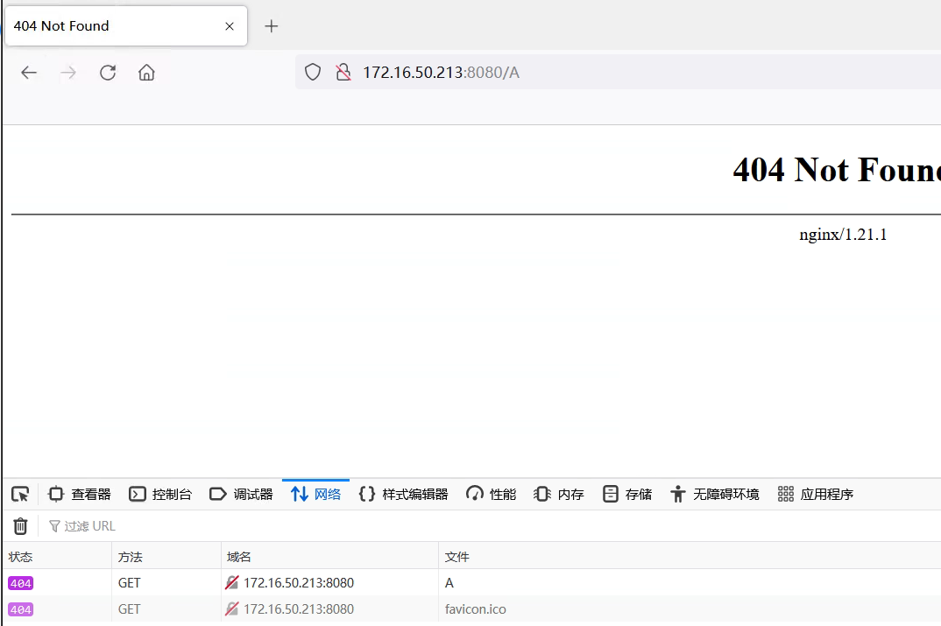Sort by the 文件 column header
This screenshot has width=941, height=626.
pyautogui.click(x=690, y=557)
